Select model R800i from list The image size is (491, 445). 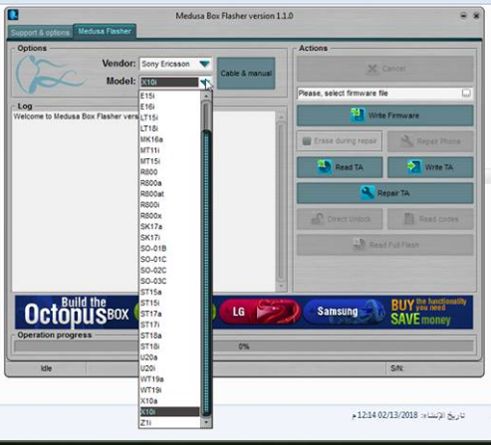169,205
